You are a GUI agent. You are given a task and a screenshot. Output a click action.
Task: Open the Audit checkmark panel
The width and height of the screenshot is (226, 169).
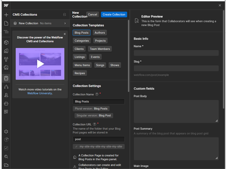click(x=6, y=148)
